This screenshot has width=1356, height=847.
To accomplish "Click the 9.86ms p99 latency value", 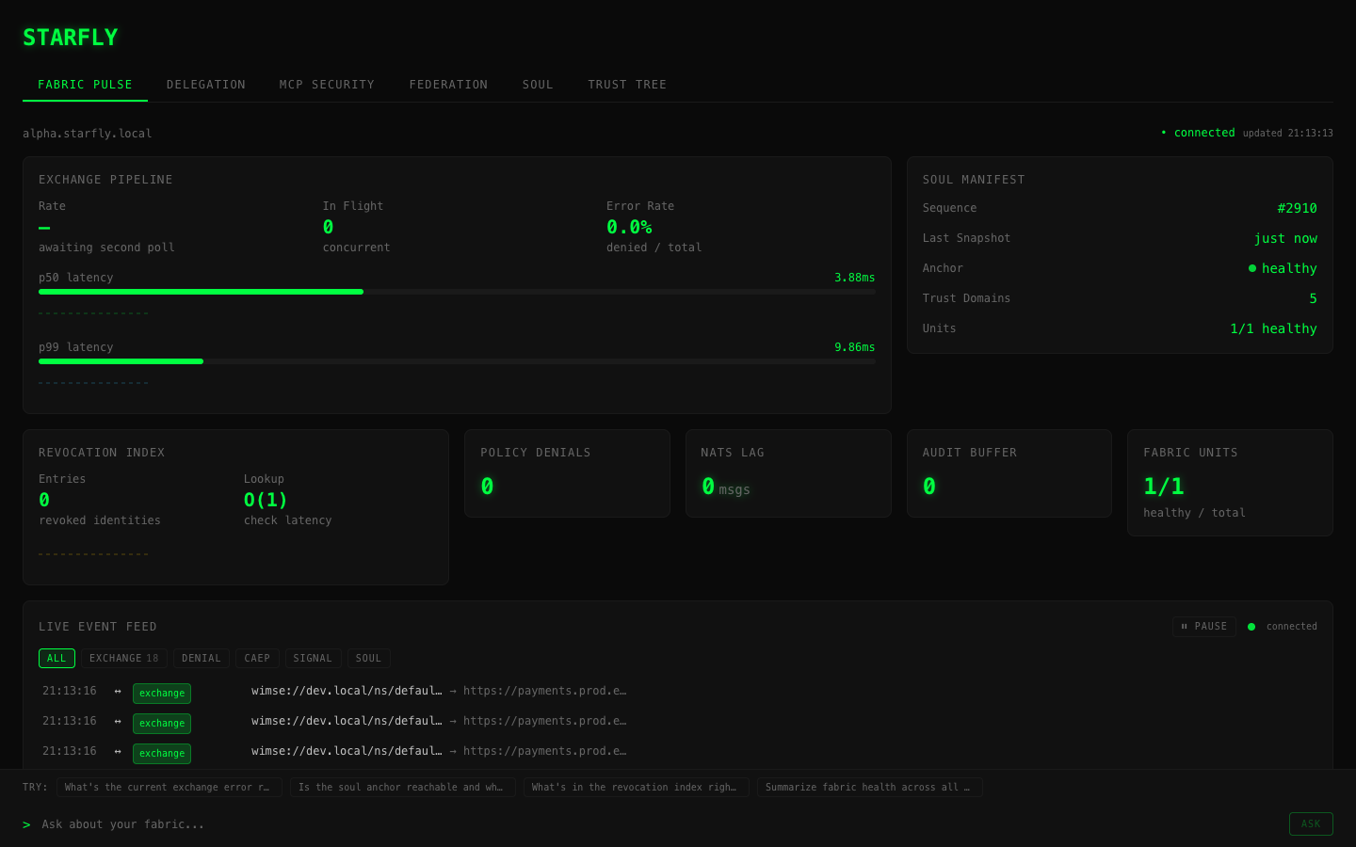I will coord(854,347).
